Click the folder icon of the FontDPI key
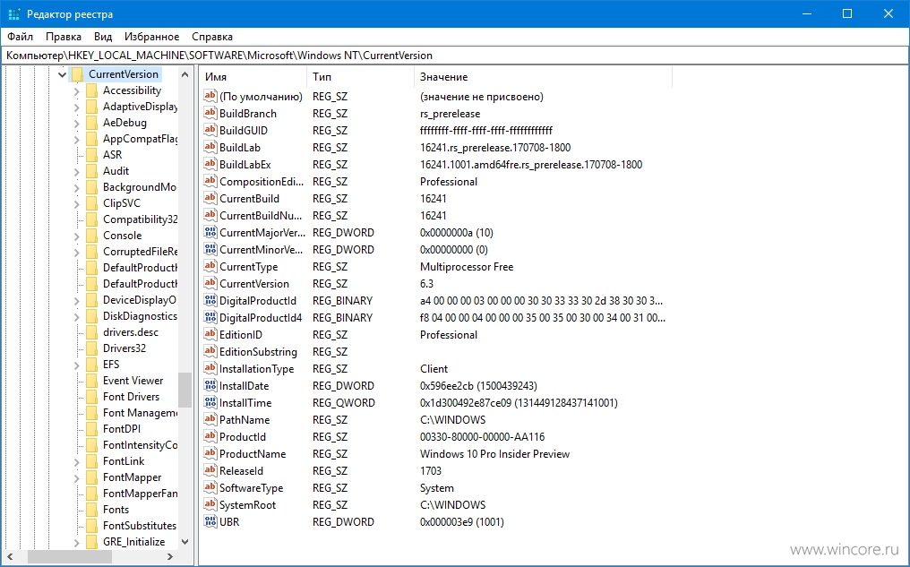 [91, 429]
